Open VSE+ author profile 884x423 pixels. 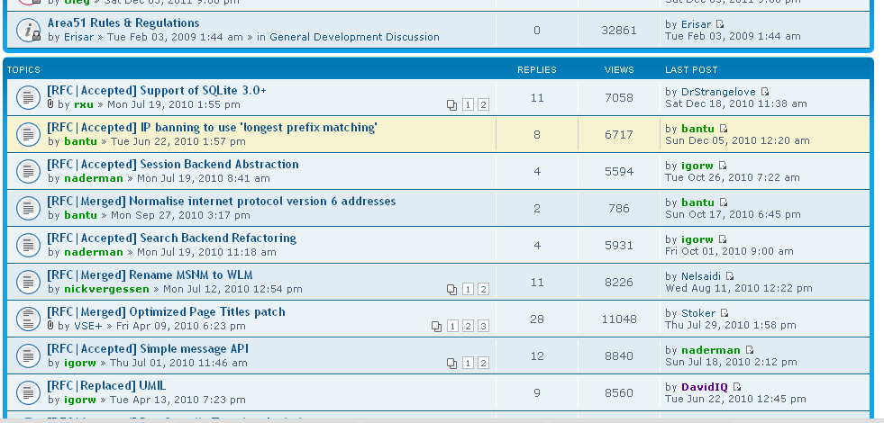tap(88, 326)
